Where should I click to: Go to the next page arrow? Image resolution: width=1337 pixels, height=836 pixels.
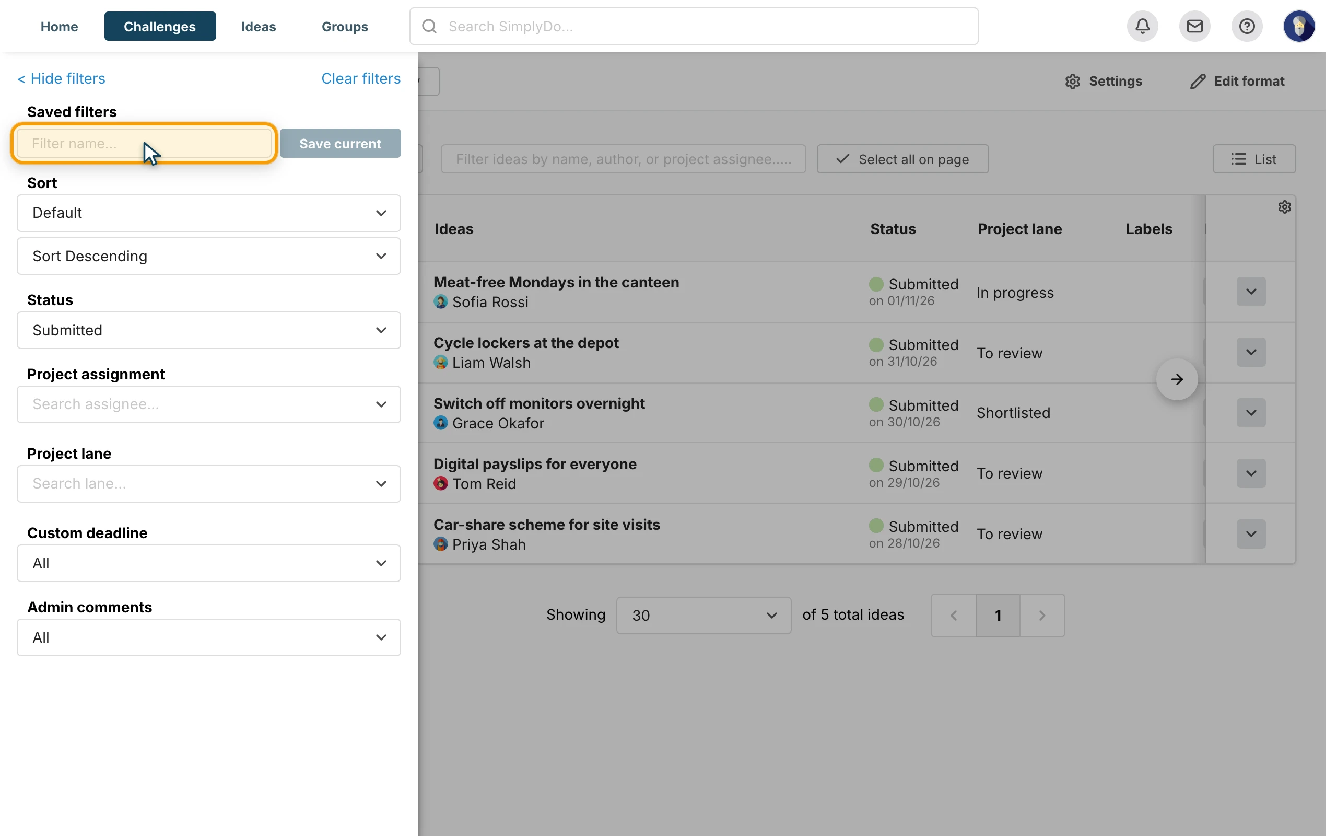tap(1042, 616)
